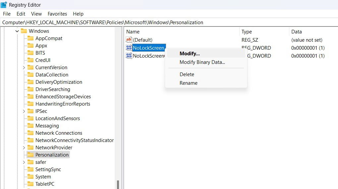
Task: Choose Rename in the context menu
Action: point(206,83)
